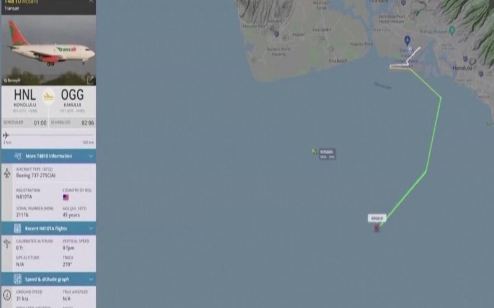
Task: Expand Speed & altitude graph chevron
Action: click(x=91, y=279)
